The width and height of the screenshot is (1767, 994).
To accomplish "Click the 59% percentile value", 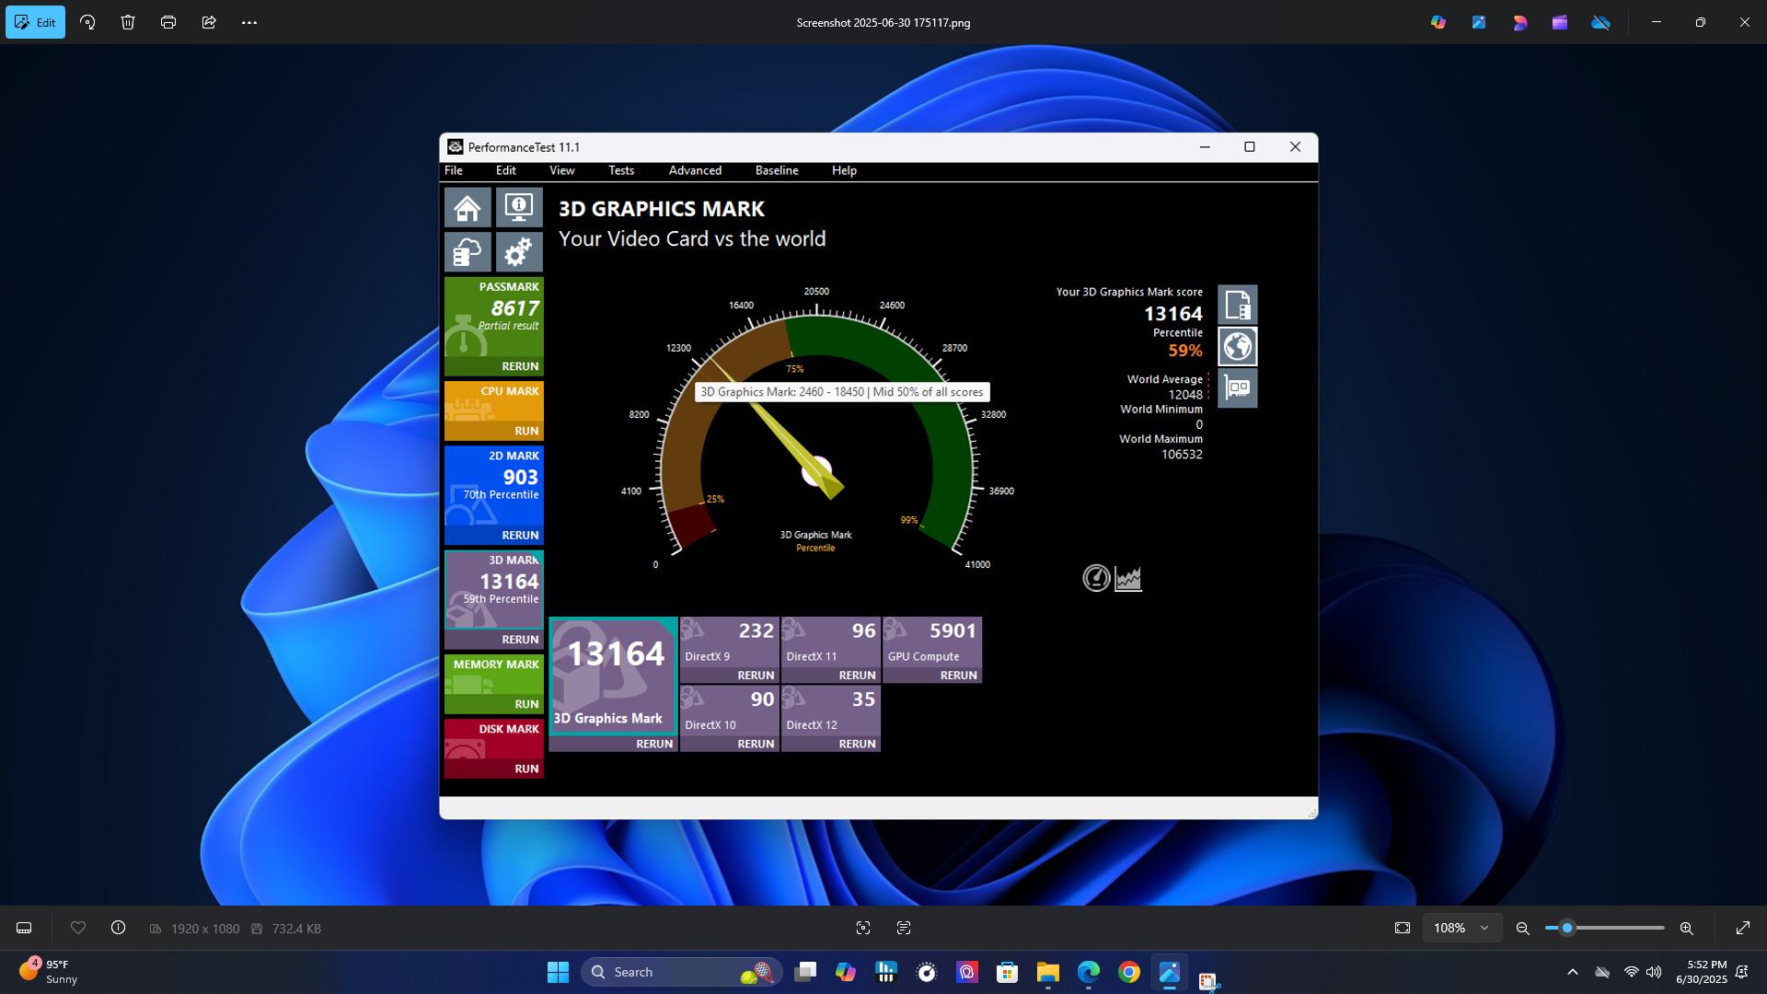I will [1185, 351].
